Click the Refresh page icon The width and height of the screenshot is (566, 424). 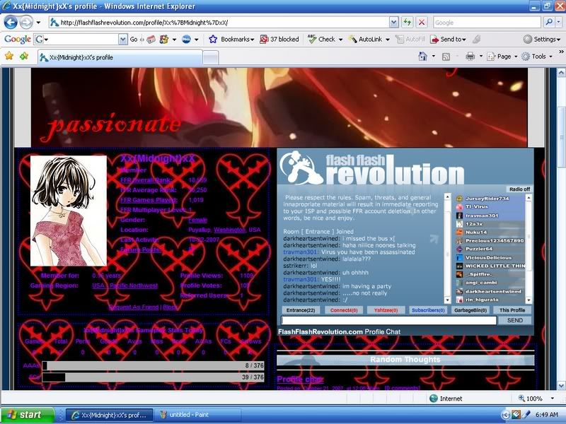pos(408,23)
